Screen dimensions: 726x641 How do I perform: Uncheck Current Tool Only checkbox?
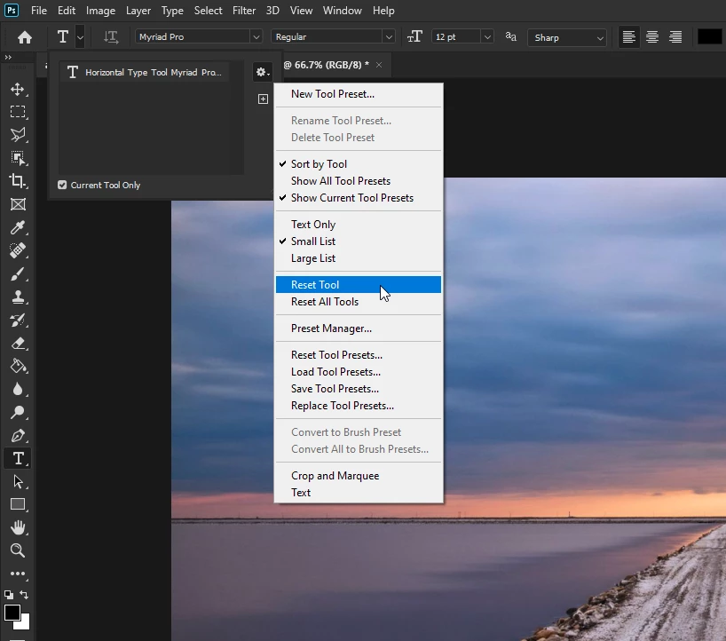62,186
